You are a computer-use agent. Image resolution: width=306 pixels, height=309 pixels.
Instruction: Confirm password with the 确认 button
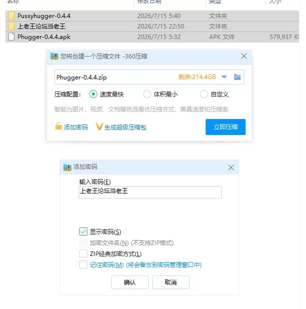click(x=130, y=282)
